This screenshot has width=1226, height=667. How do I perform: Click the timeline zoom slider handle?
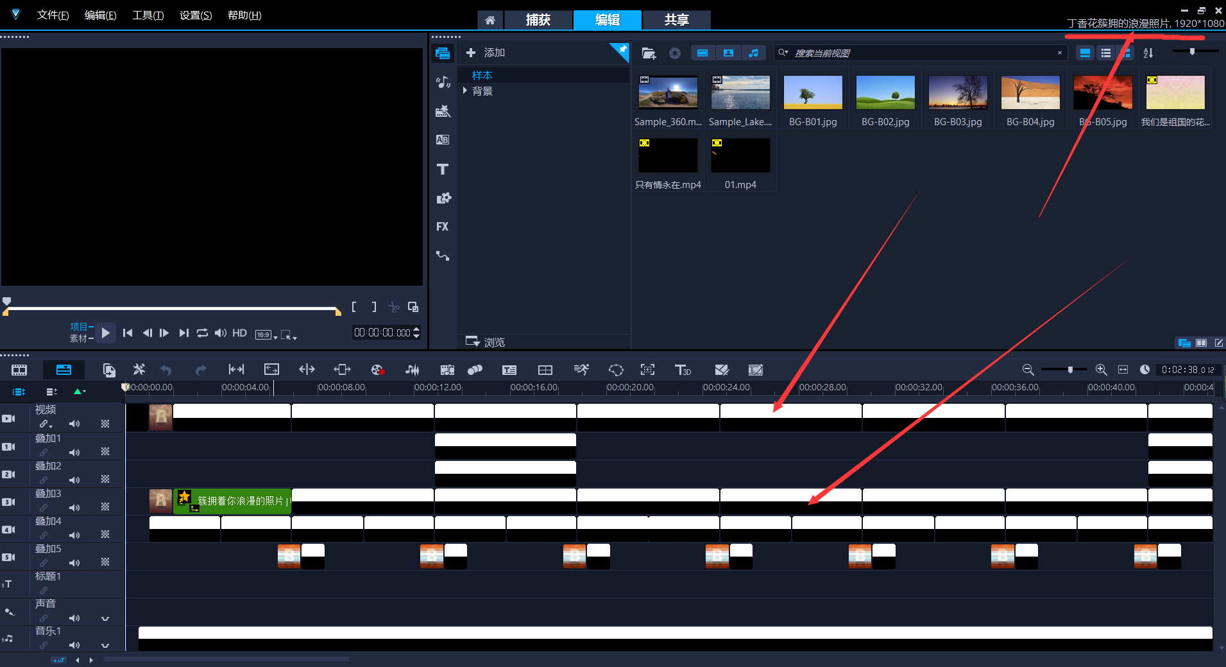(1070, 370)
